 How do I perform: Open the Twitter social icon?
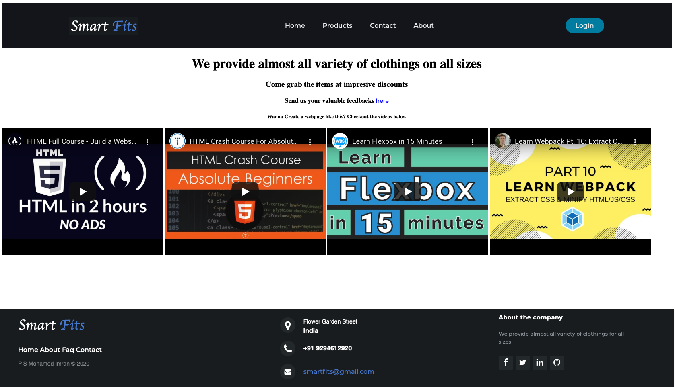click(x=522, y=362)
